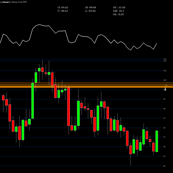Click the chart title 'Charts USA TTC'

[19, 2]
